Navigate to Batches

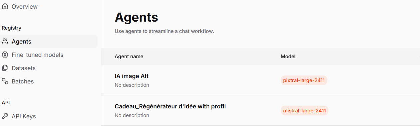pos(49,81)
